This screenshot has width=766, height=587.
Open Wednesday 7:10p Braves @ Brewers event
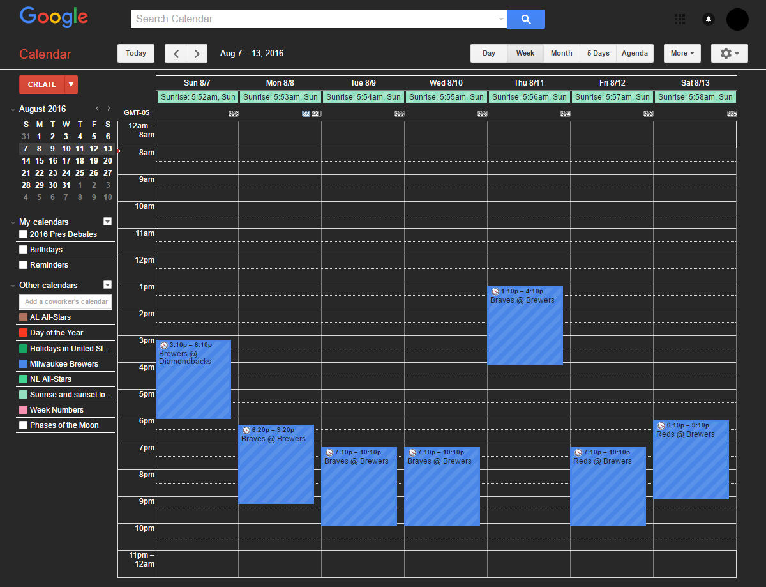click(442, 487)
